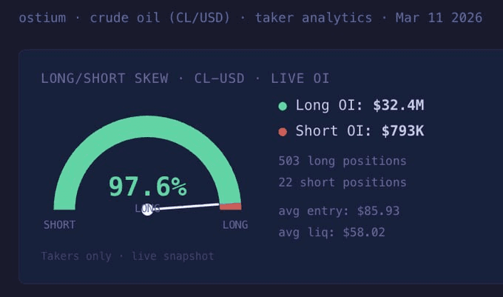
Task: Click the avg entry $85.93 text
Action: [x=339, y=210]
